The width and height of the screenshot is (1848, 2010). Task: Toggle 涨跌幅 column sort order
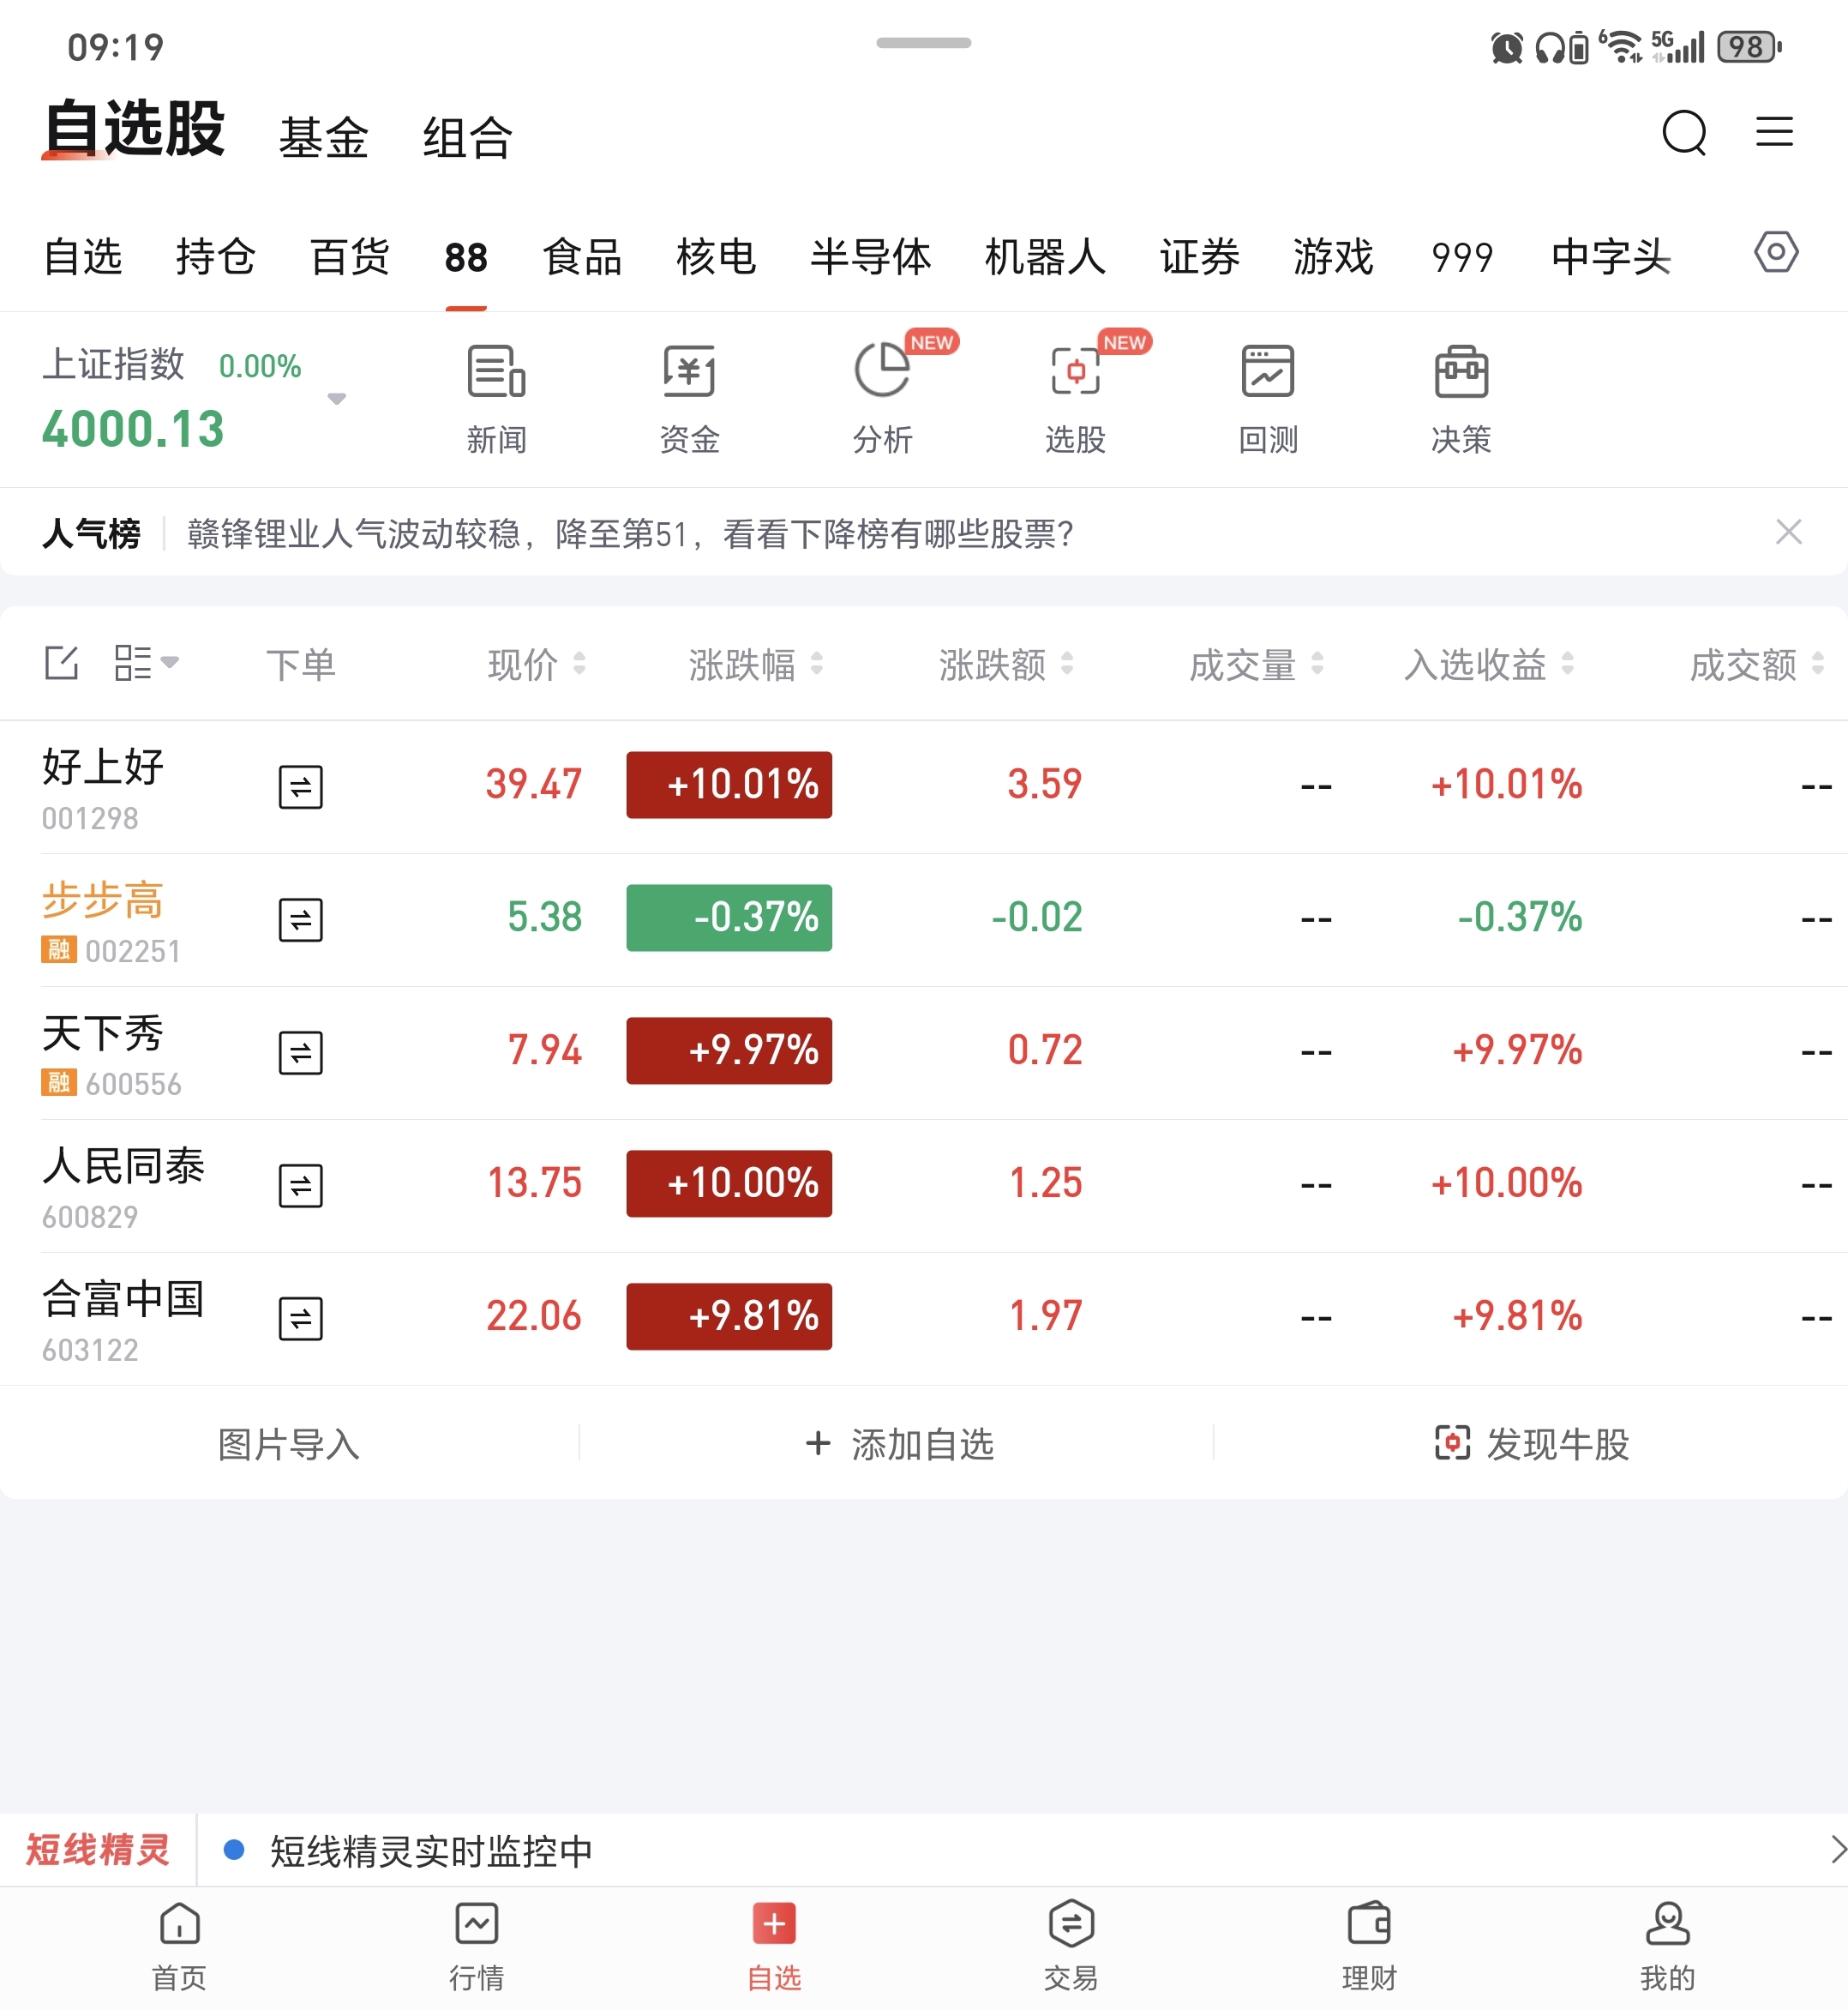point(755,664)
